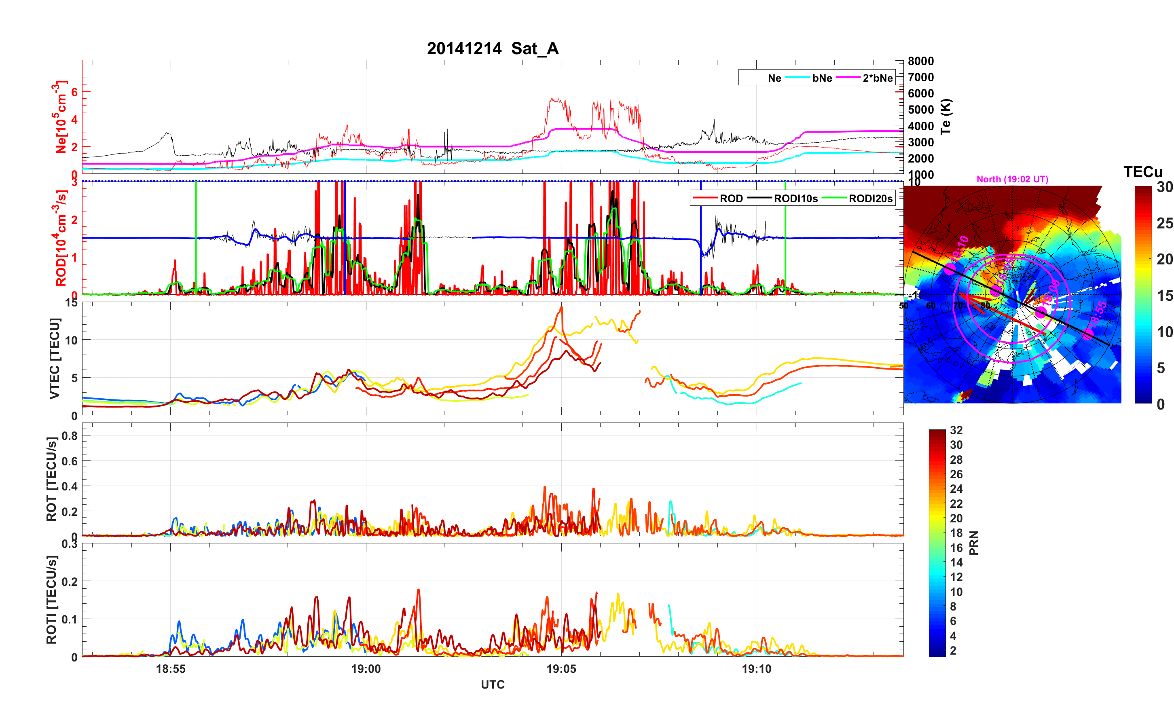Click the 19:00 tick label on UTC axis

[x=366, y=668]
